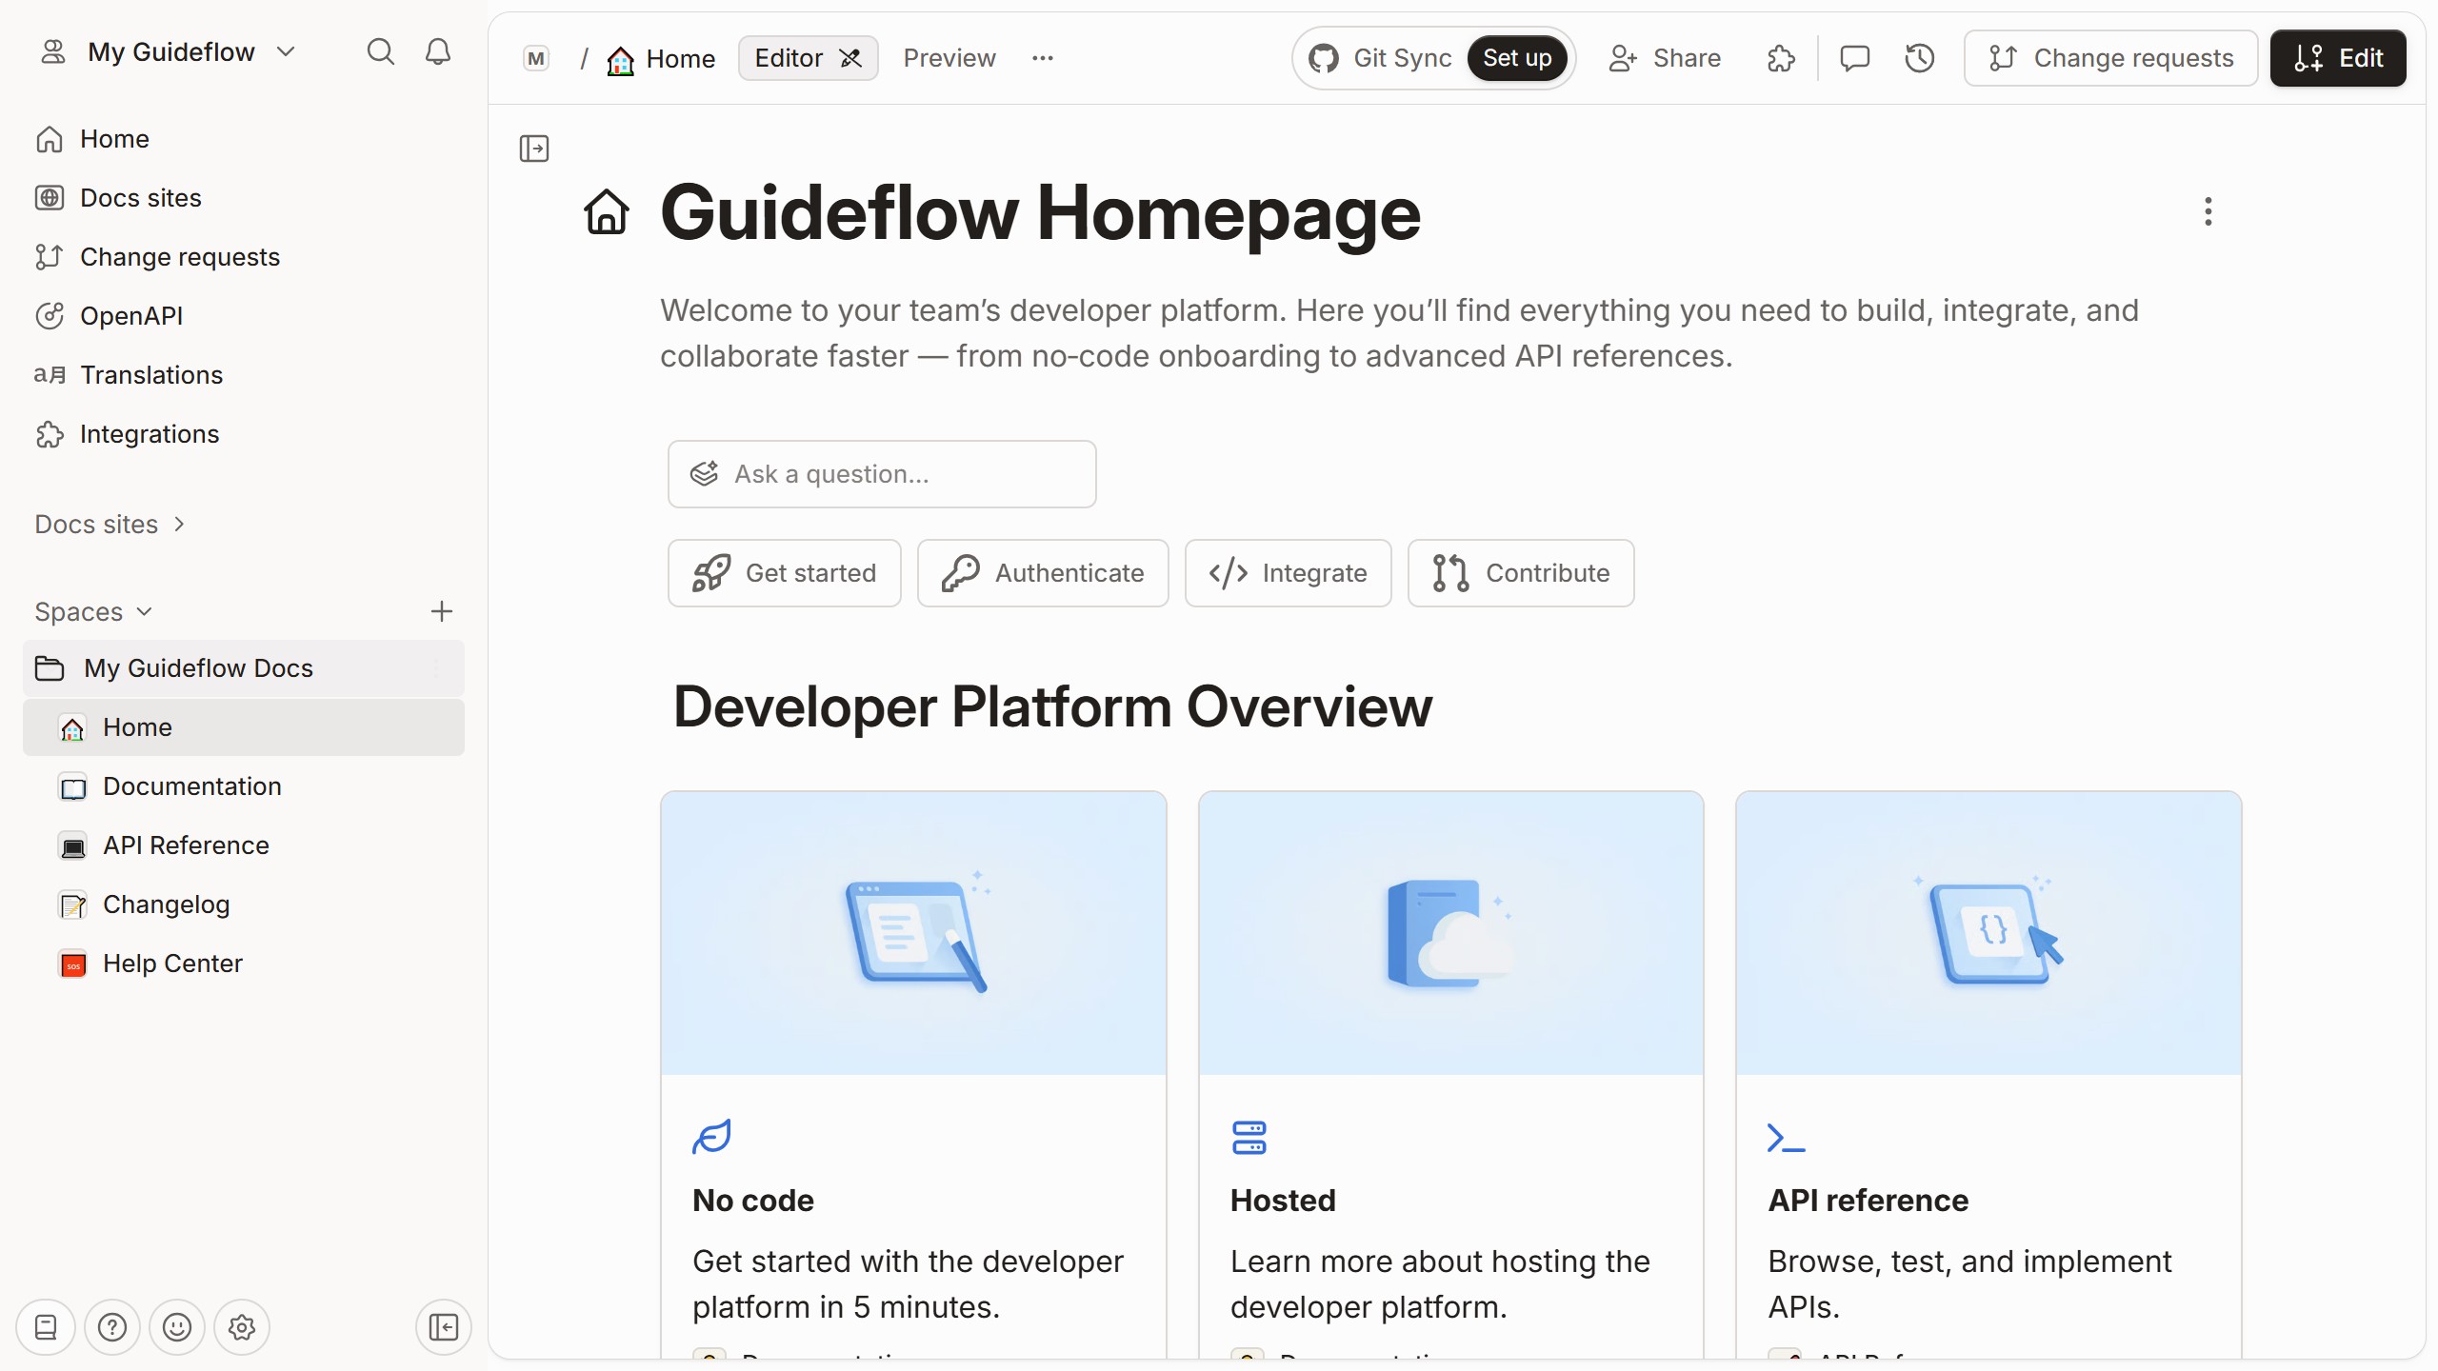Click the Integrate code button

1288,573
